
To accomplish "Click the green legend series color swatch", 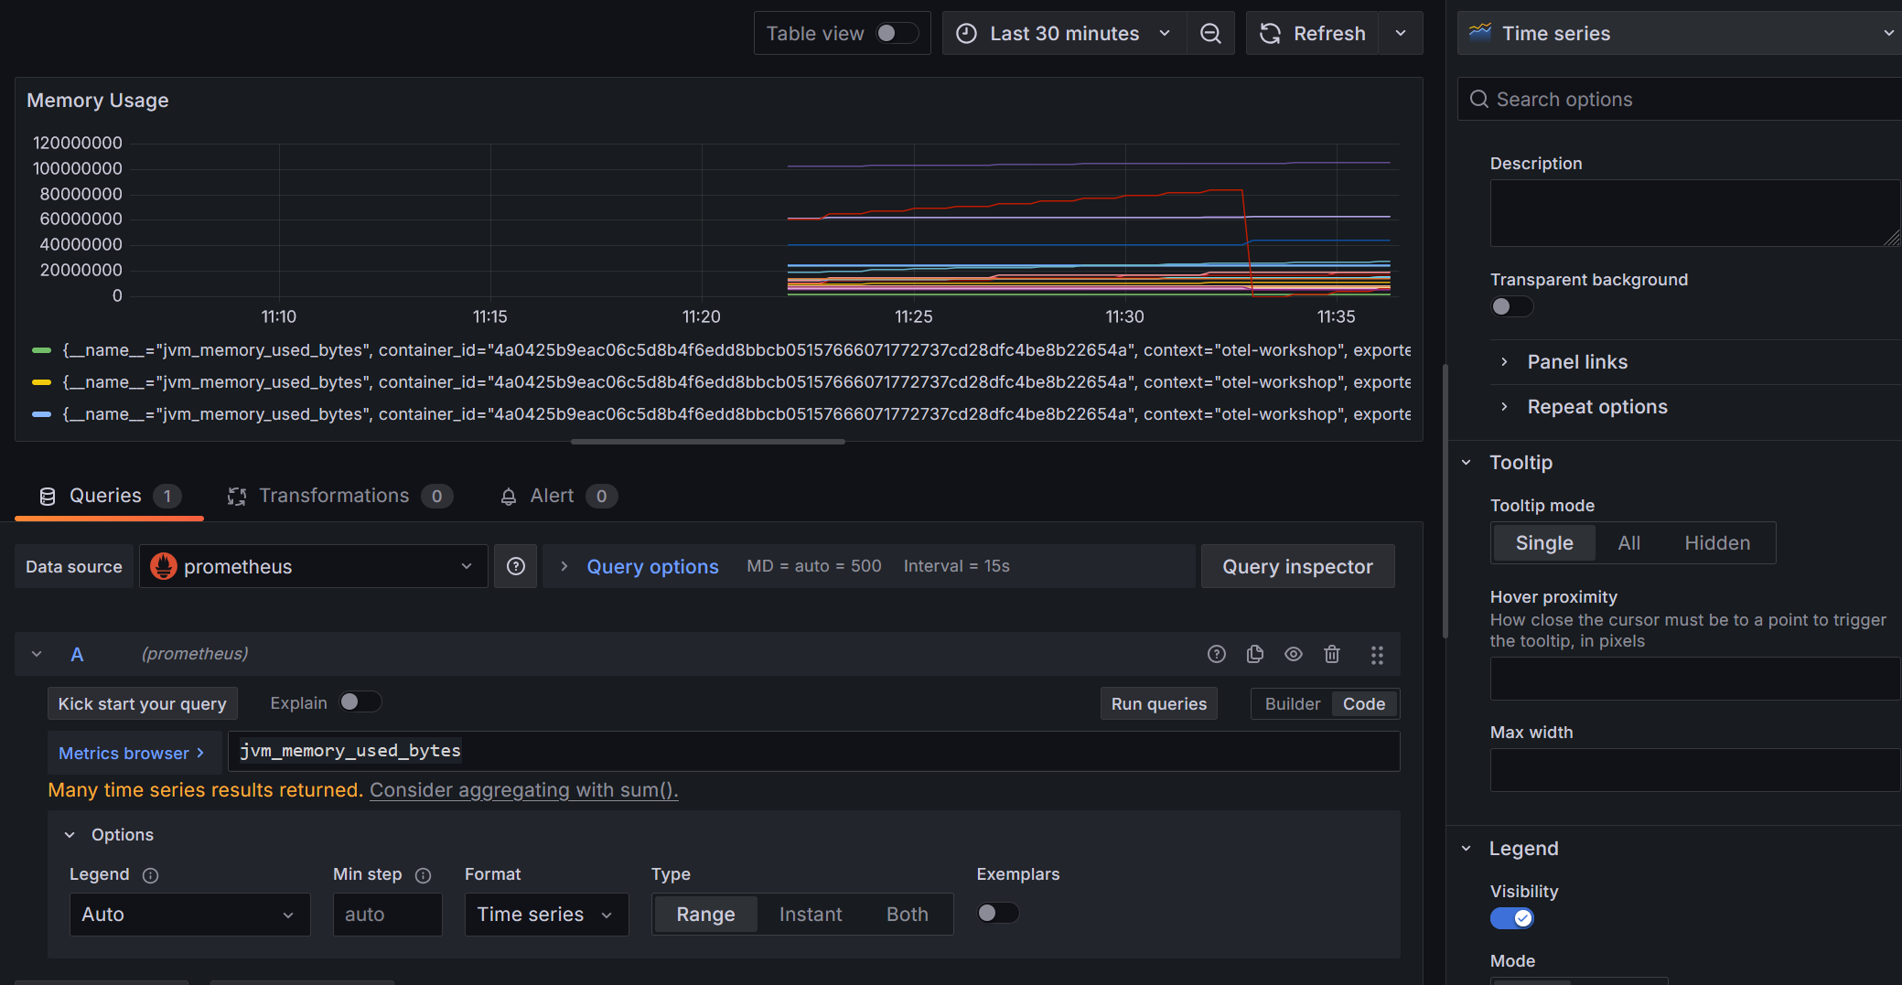I will [x=41, y=350].
